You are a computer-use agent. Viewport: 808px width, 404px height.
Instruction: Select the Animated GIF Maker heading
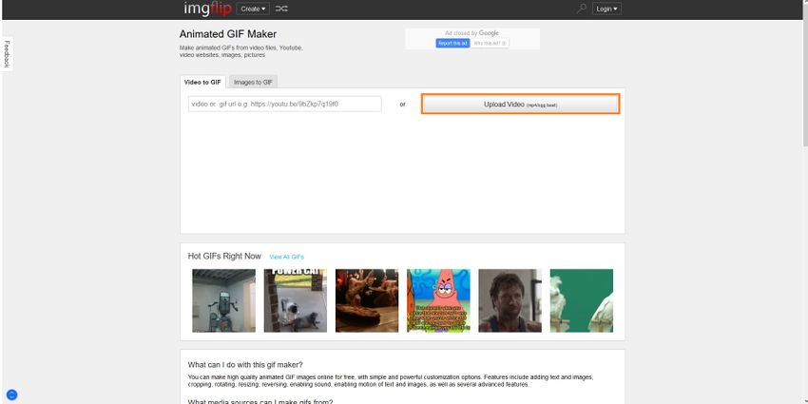point(228,34)
